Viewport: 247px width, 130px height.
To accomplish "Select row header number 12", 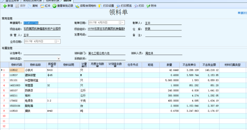I will (x=4, y=126).
